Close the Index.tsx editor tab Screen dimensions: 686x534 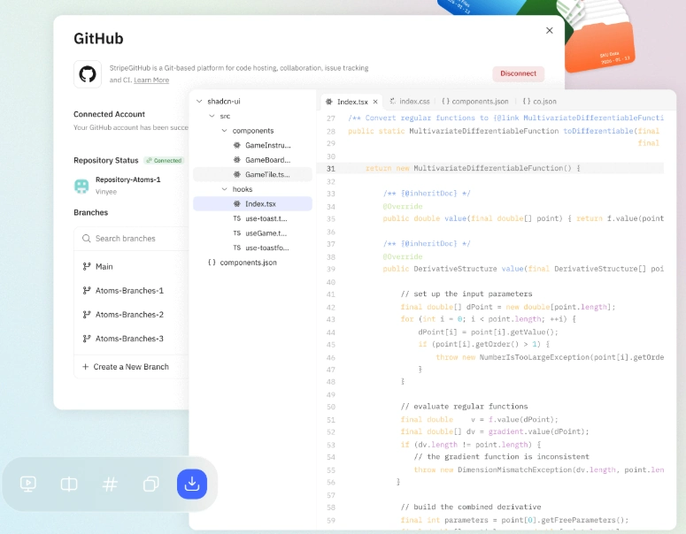point(375,102)
